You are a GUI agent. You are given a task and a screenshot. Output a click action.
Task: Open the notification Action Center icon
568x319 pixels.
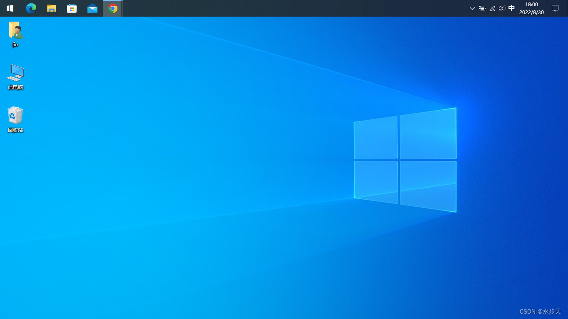tap(555, 8)
